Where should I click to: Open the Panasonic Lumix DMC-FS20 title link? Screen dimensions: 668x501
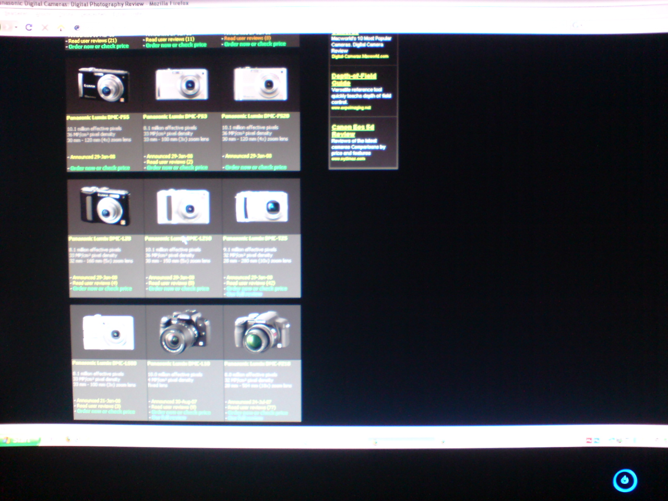click(x=255, y=116)
